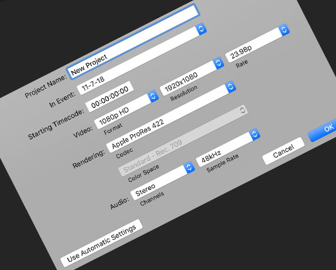
Task: Open the 1920x1080 resolution menu
Action: (192, 76)
